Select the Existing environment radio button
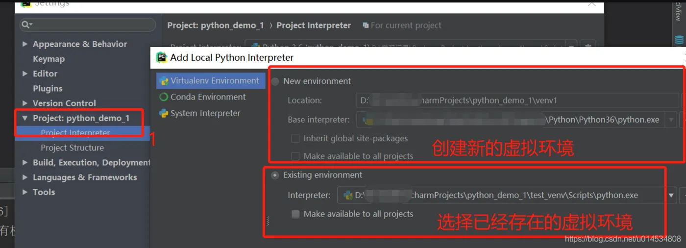Viewport: 686px width, 248px height. pyautogui.click(x=275, y=175)
